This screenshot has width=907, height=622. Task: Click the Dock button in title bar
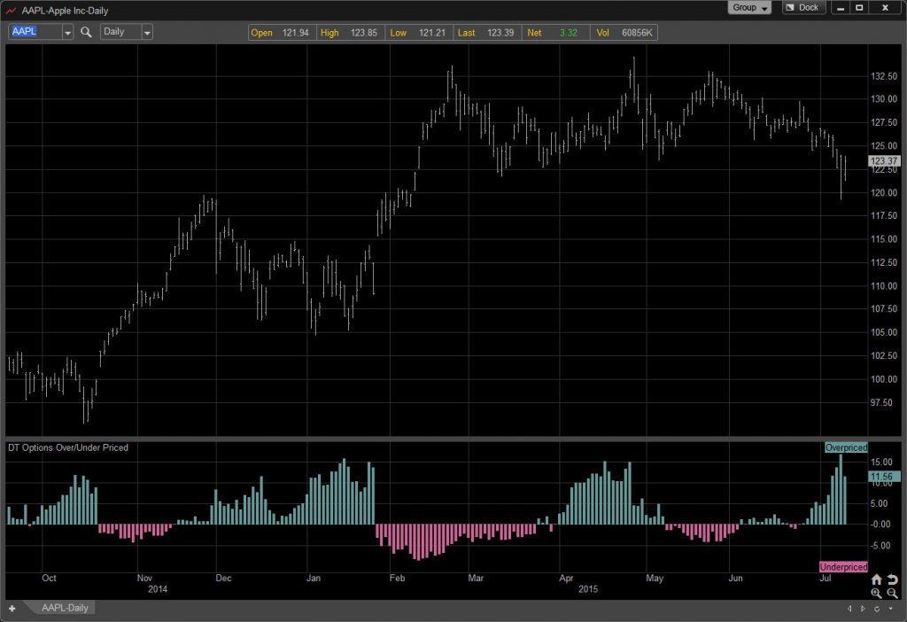coord(803,7)
